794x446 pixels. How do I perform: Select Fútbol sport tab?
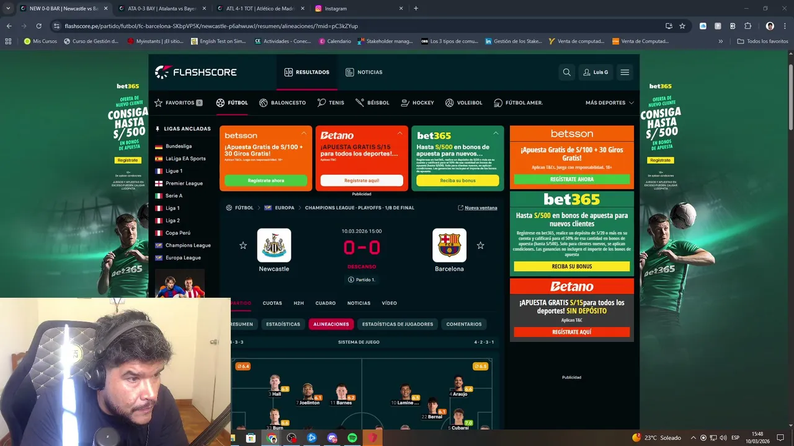(x=232, y=103)
